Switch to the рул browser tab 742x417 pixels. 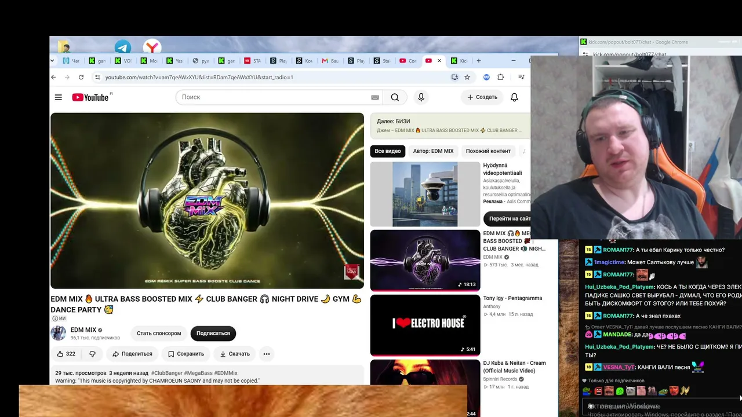coord(200,61)
